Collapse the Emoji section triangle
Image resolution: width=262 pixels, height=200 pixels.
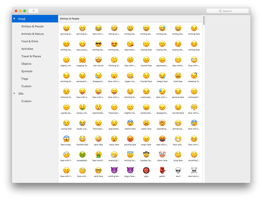point(14,19)
